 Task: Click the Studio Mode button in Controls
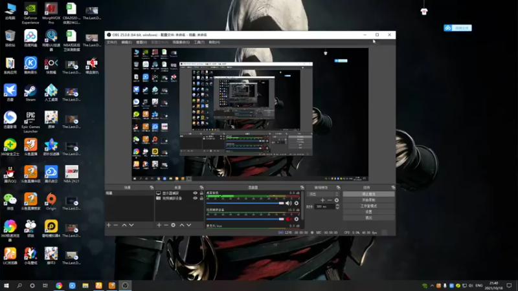click(x=368, y=206)
